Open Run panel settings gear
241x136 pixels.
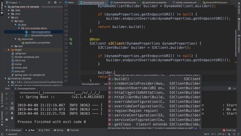click(x=229, y=88)
